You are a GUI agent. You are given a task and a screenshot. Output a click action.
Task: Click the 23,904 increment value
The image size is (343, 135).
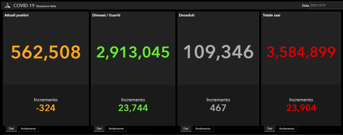coord(301,108)
